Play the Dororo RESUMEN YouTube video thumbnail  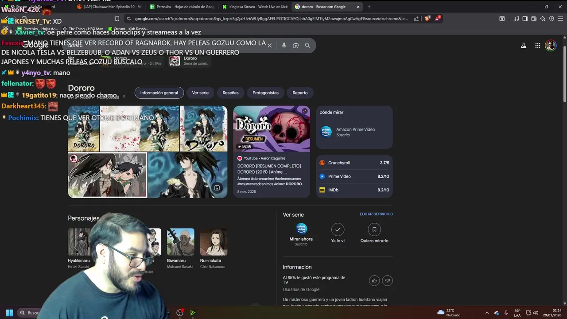click(272, 128)
